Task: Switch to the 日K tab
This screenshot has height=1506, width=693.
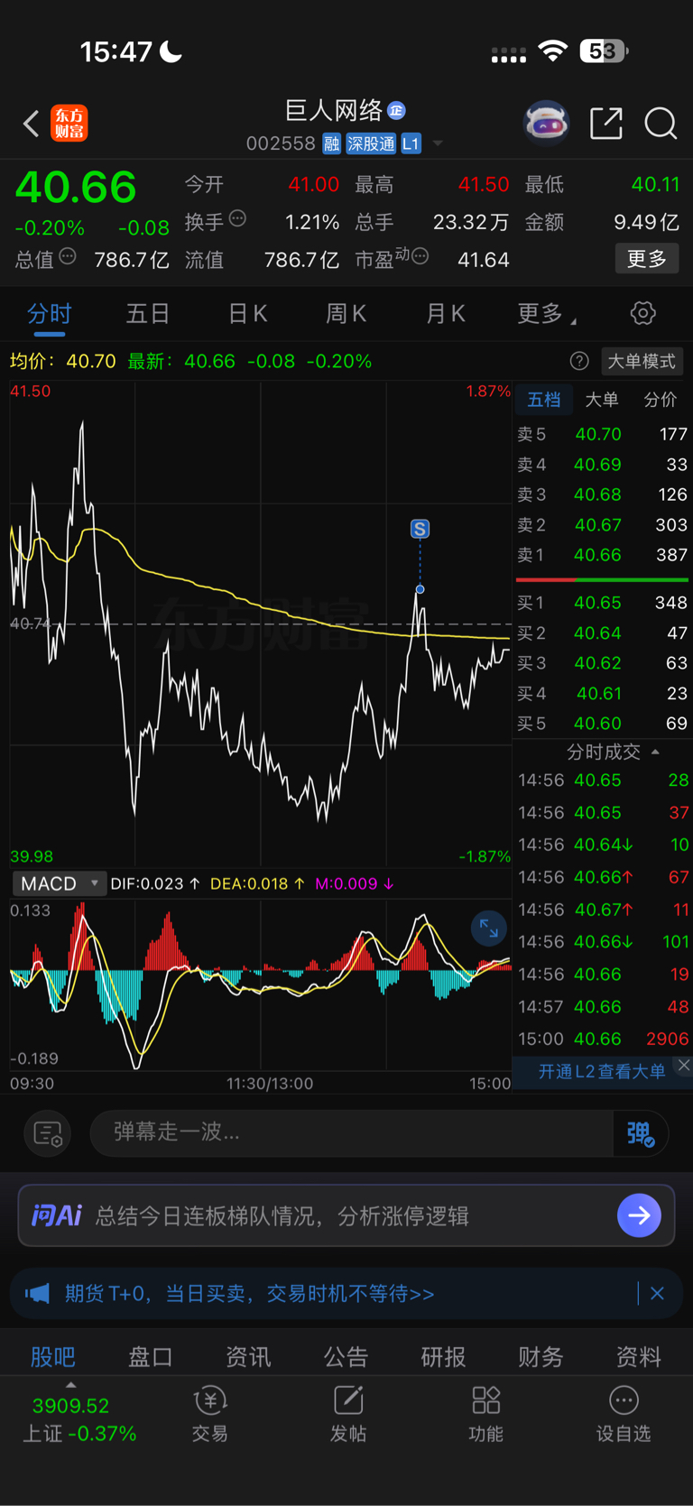Action: pos(247,313)
